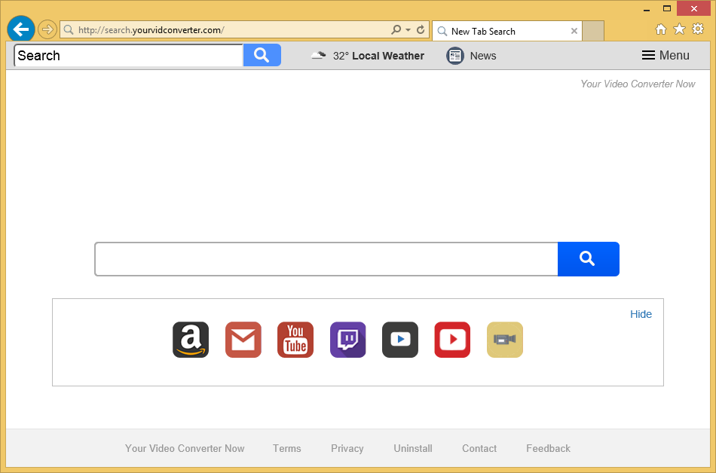Go to the browser home icon
The image size is (716, 473).
click(661, 29)
